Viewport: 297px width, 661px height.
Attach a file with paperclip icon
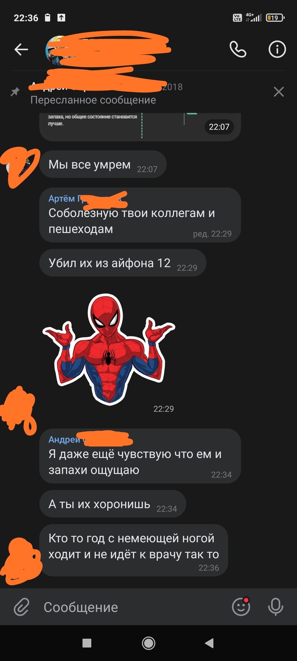click(21, 607)
